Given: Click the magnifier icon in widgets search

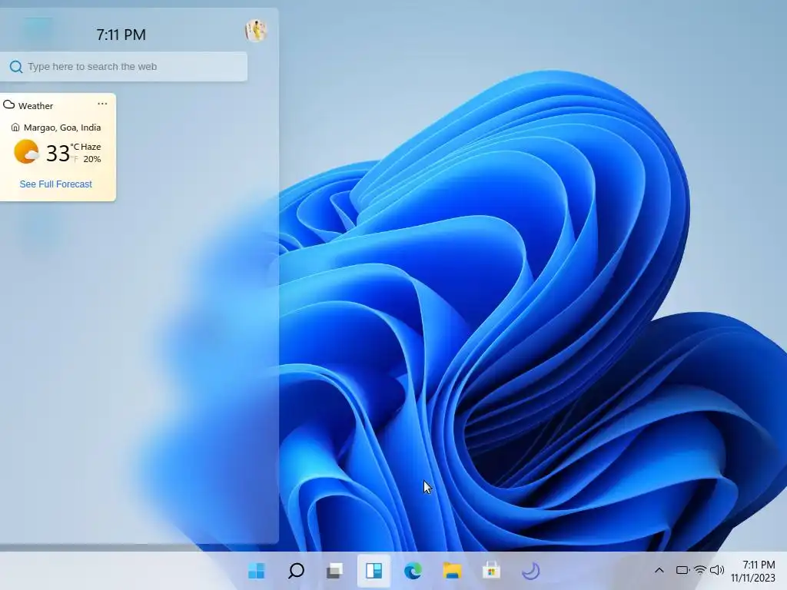Looking at the screenshot, I should 16,67.
